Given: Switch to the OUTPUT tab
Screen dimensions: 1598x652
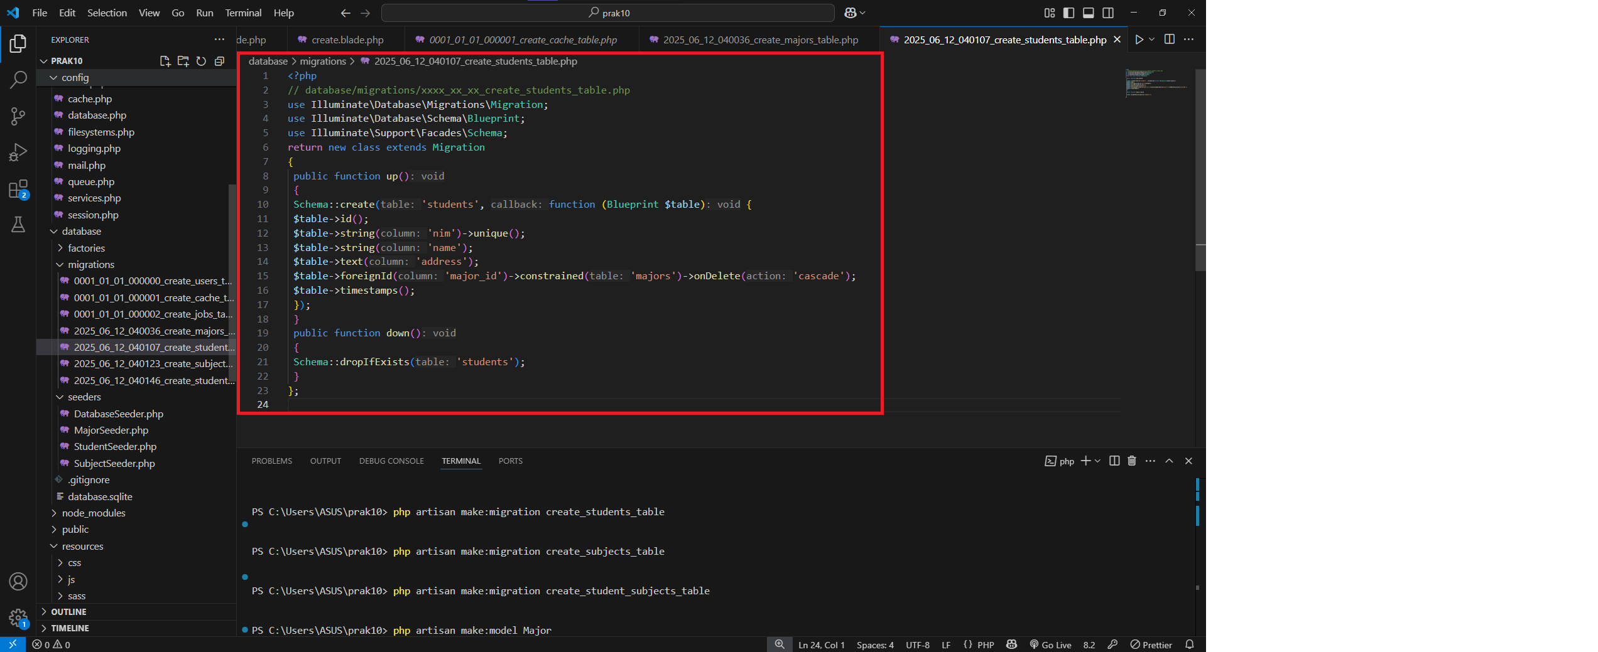Looking at the screenshot, I should [325, 461].
